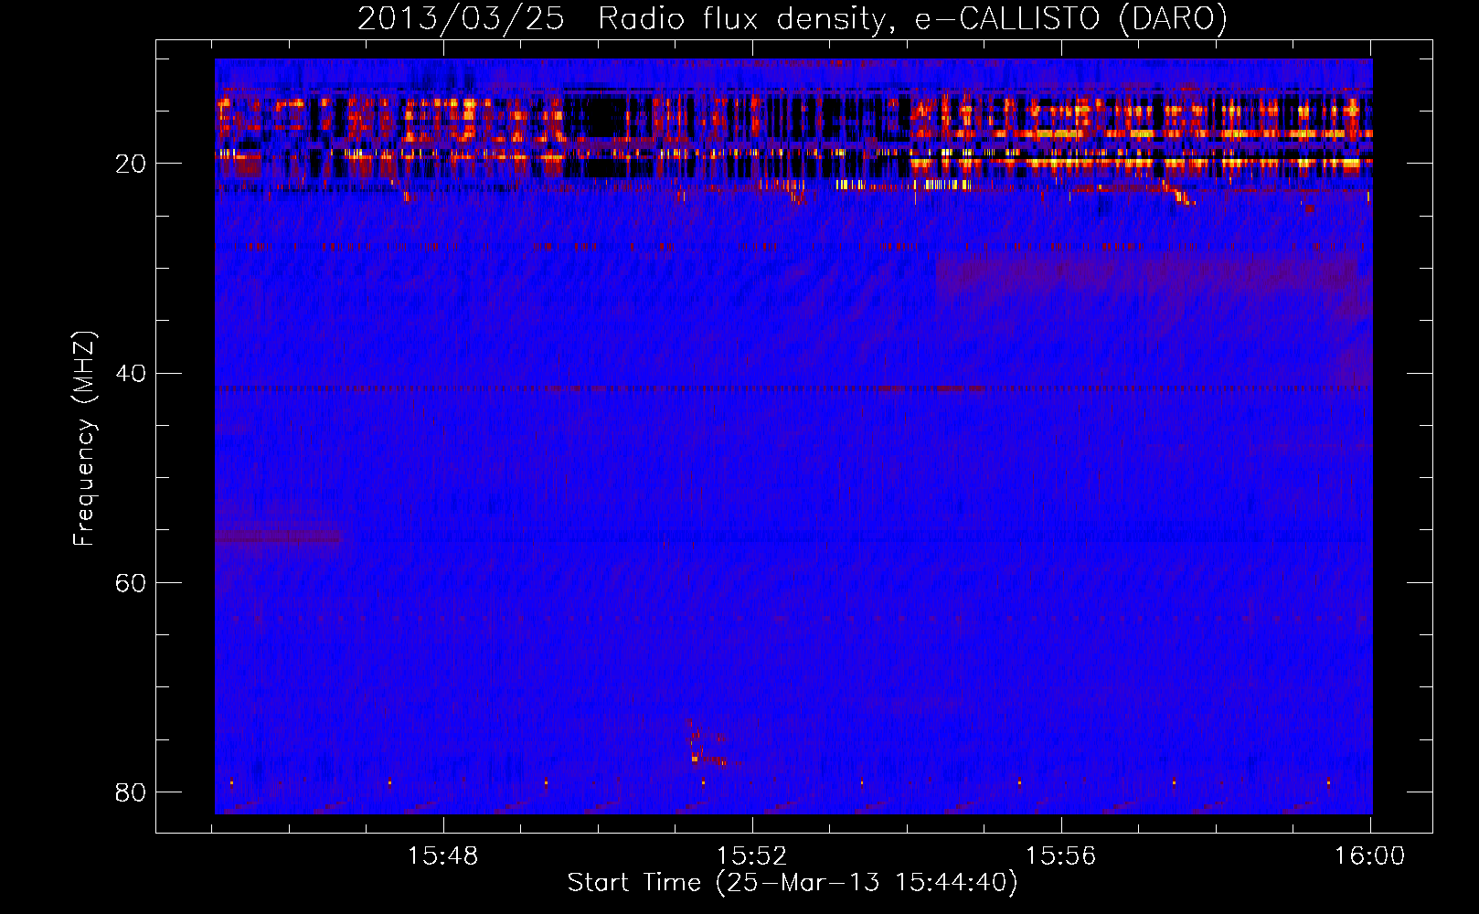Select the 15:56 time tick label
This screenshot has width=1479, height=914.
pos(1060,856)
